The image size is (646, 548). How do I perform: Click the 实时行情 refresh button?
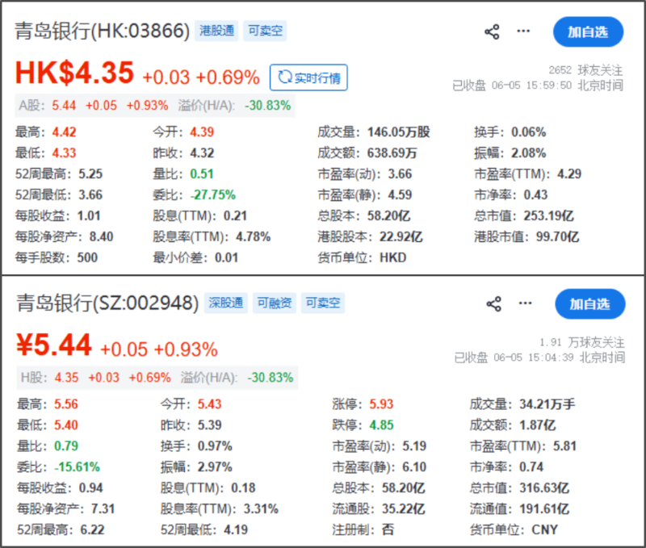pos(308,77)
